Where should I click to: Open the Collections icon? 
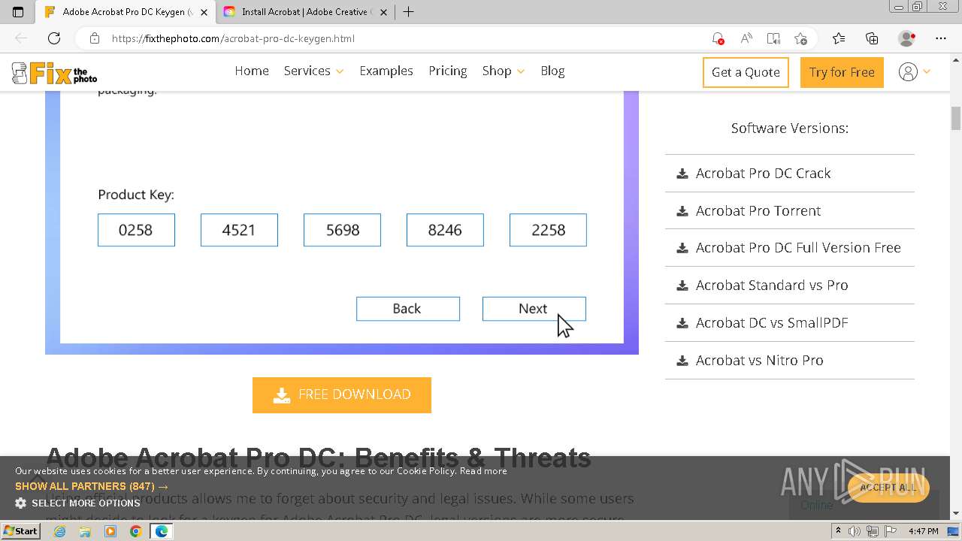tap(872, 38)
